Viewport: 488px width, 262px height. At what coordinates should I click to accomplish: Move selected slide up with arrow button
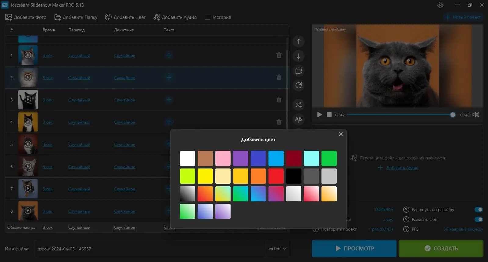tap(299, 41)
